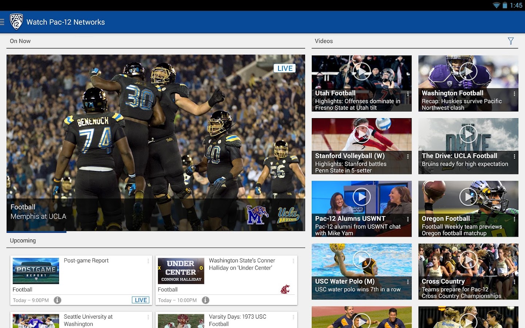Tap the UCLA Bruins team logo
The width and height of the screenshot is (525, 328).
pos(288,215)
